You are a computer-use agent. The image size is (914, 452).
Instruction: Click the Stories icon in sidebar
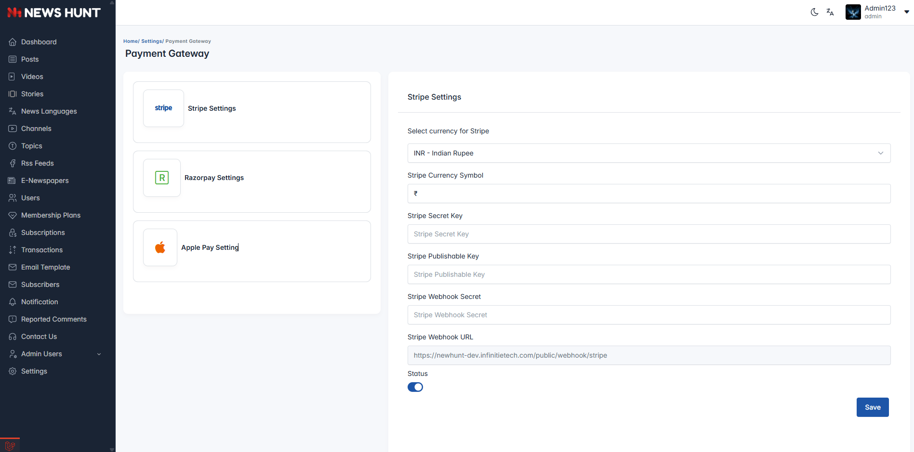[13, 94]
